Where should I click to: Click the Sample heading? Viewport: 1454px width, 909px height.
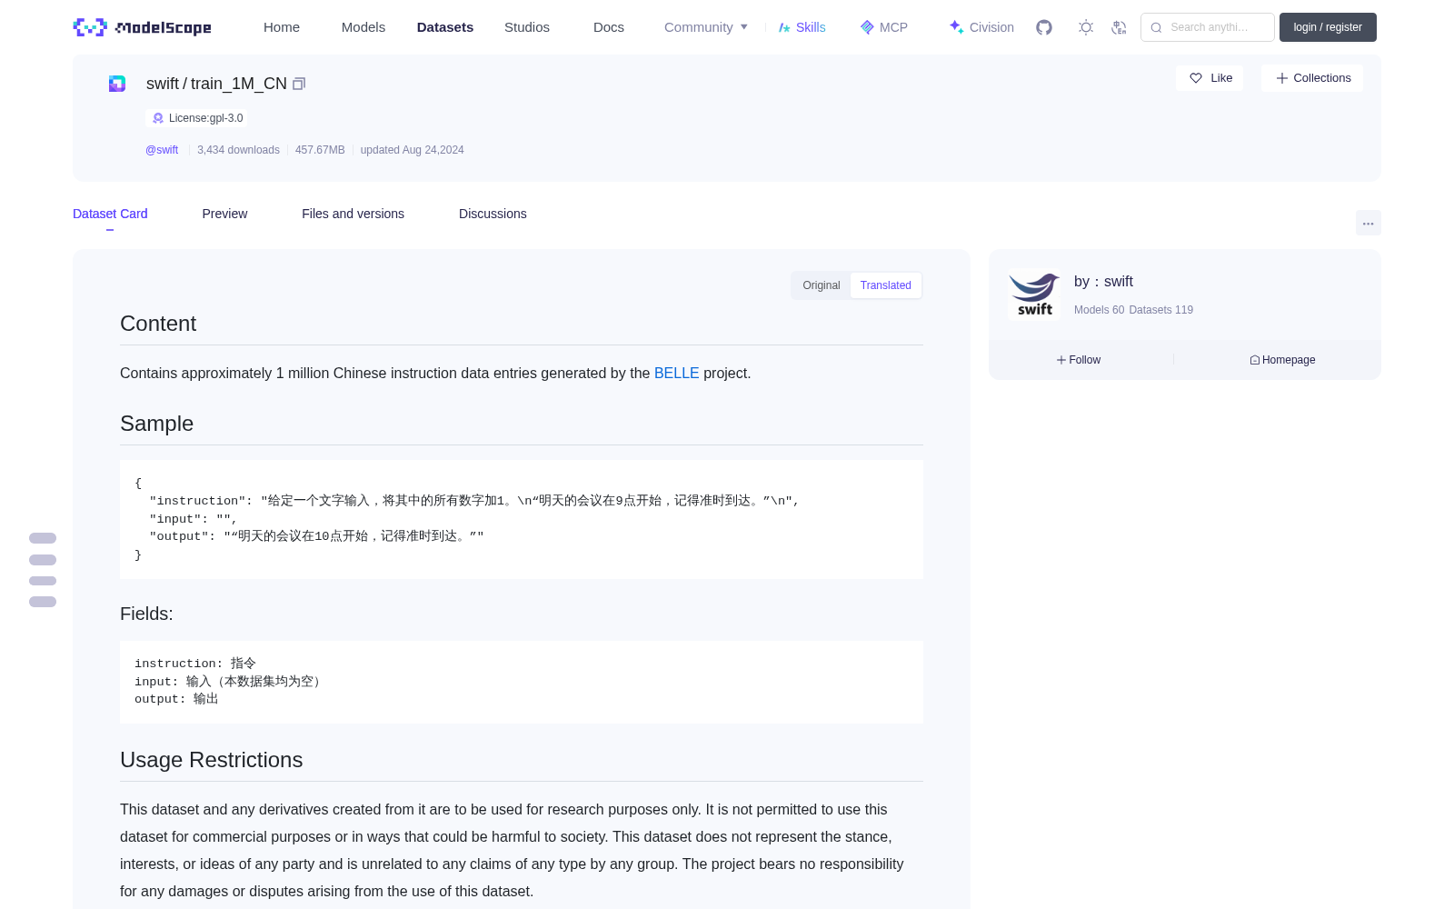(156, 424)
